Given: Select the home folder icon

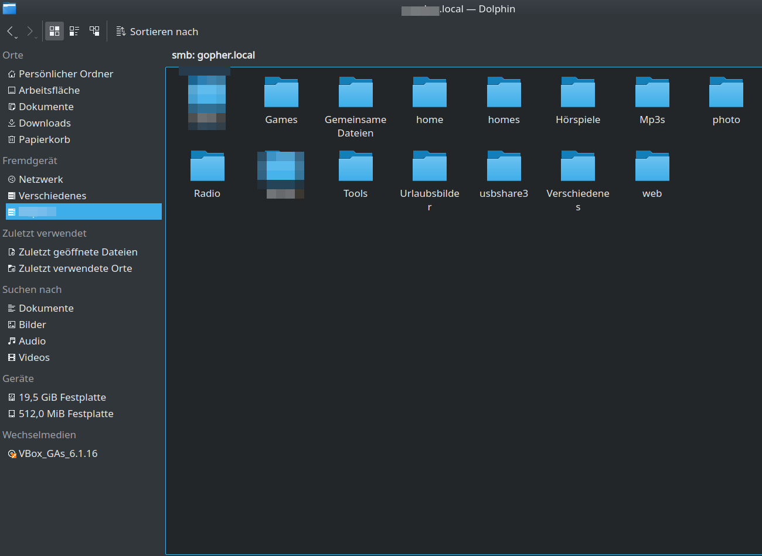Looking at the screenshot, I should click(430, 93).
